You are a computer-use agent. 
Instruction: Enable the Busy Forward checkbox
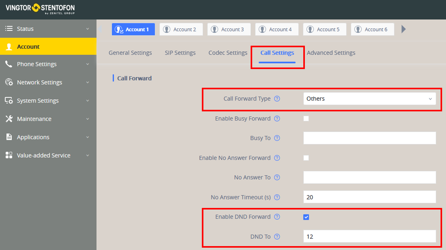[x=306, y=119]
